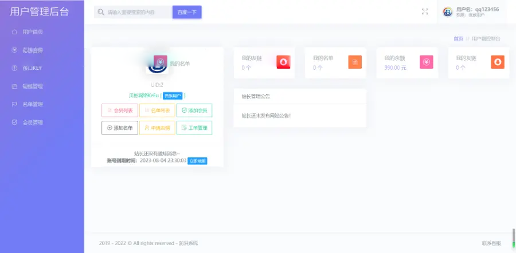Click the red icon on first 我的友链 card
This screenshot has width=516, height=253.
(x=283, y=62)
